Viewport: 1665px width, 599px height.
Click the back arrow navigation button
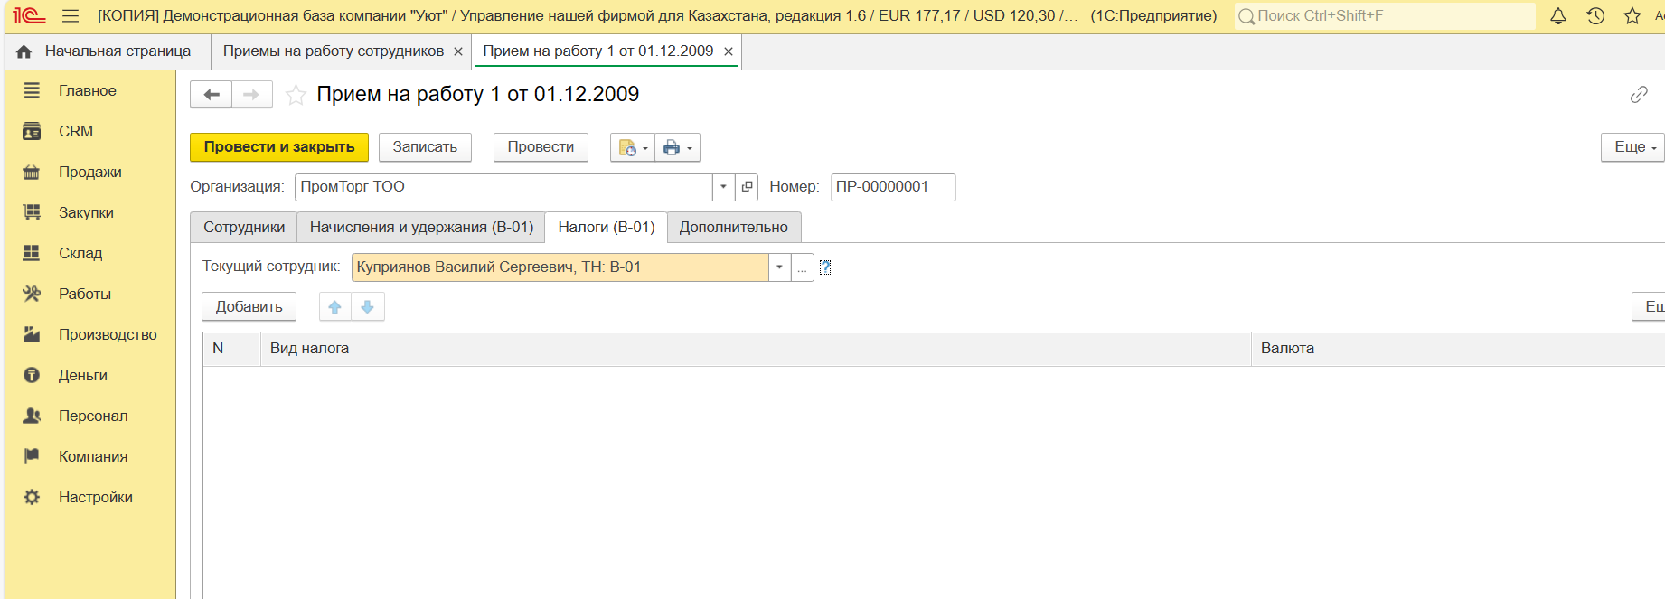pyautogui.click(x=212, y=95)
